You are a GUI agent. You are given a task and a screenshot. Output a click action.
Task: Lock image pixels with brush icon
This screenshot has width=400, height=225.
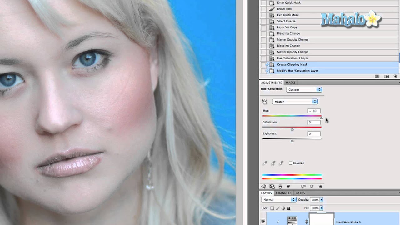coord(277,208)
